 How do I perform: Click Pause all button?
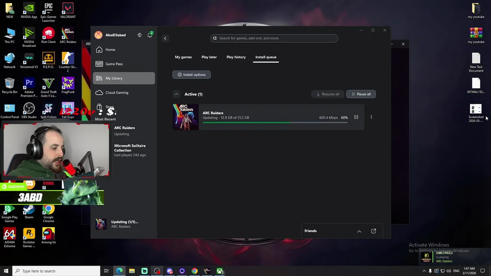[x=361, y=94]
